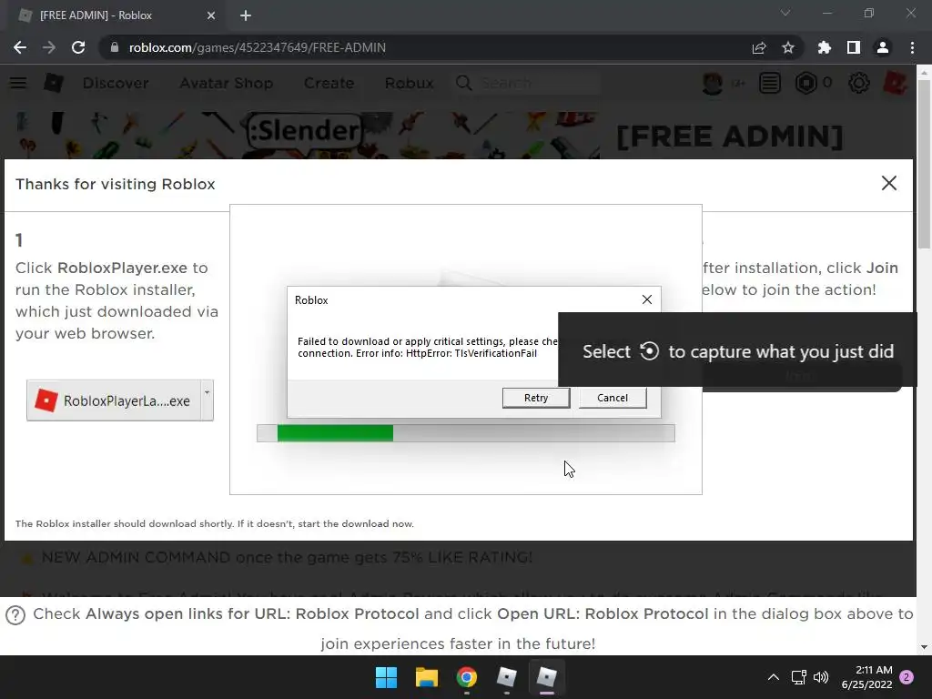The height and width of the screenshot is (699, 932).
Task: Share this page icon in address bar
Action: coord(759,47)
